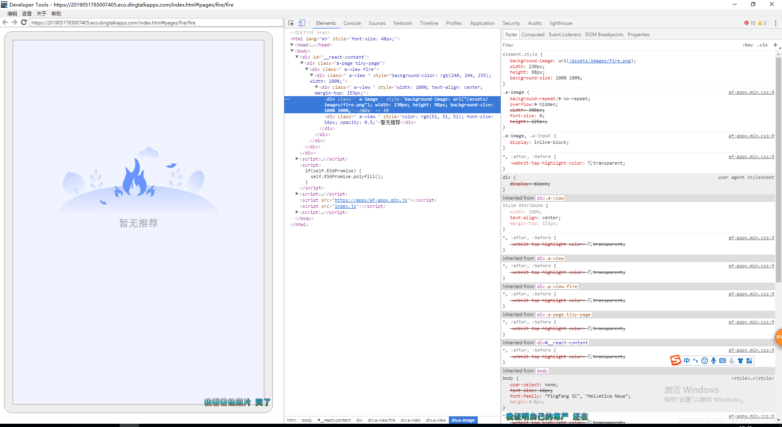Follow the af-appx.min.js script src link
Viewport: 782px width, 427px height.
[371, 200]
